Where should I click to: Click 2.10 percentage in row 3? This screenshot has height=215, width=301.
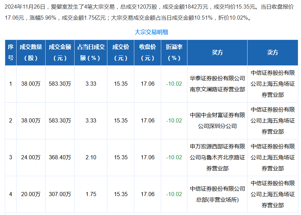pyautogui.click(x=91, y=158)
